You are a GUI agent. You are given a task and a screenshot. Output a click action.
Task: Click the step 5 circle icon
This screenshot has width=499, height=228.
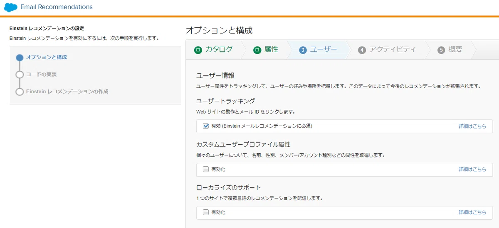441,50
